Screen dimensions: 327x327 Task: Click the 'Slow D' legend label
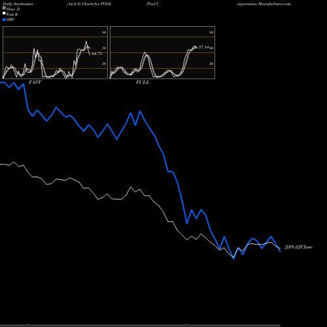click(13, 9)
